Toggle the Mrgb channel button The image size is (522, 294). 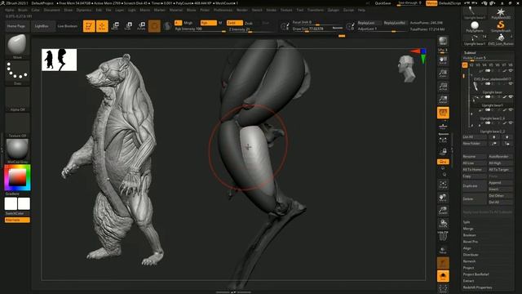tap(188, 23)
